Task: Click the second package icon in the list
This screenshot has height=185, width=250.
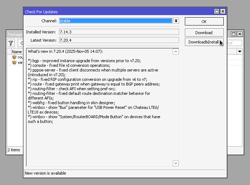Action: pos(14,63)
